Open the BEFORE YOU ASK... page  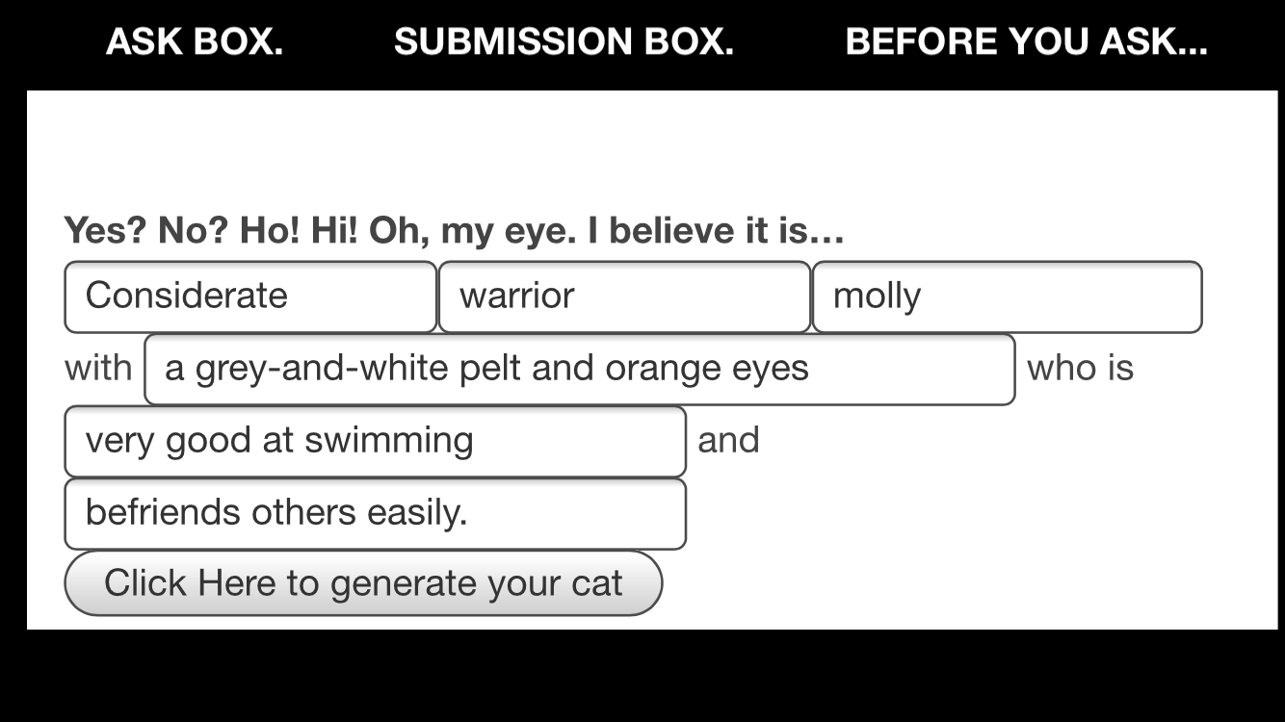tap(1026, 41)
